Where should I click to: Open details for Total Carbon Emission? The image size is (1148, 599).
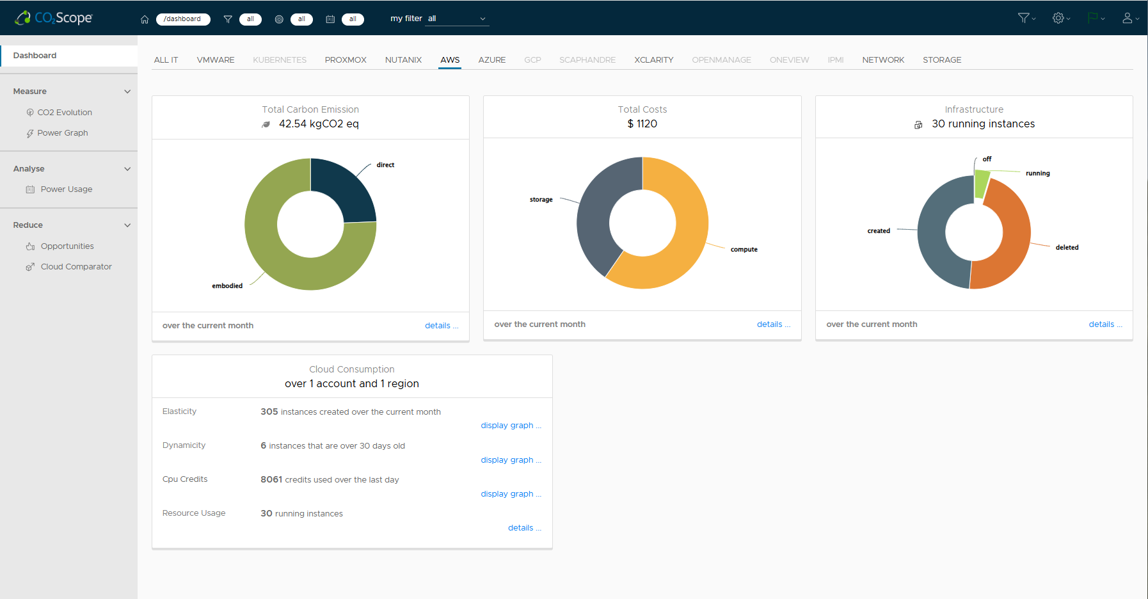[x=442, y=326]
